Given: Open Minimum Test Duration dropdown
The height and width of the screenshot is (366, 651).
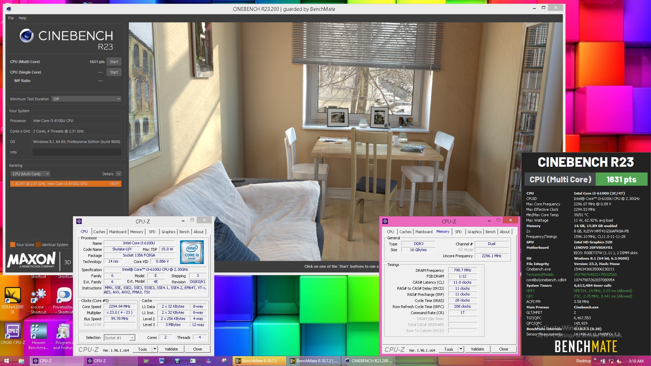Looking at the screenshot, I should pos(86,99).
